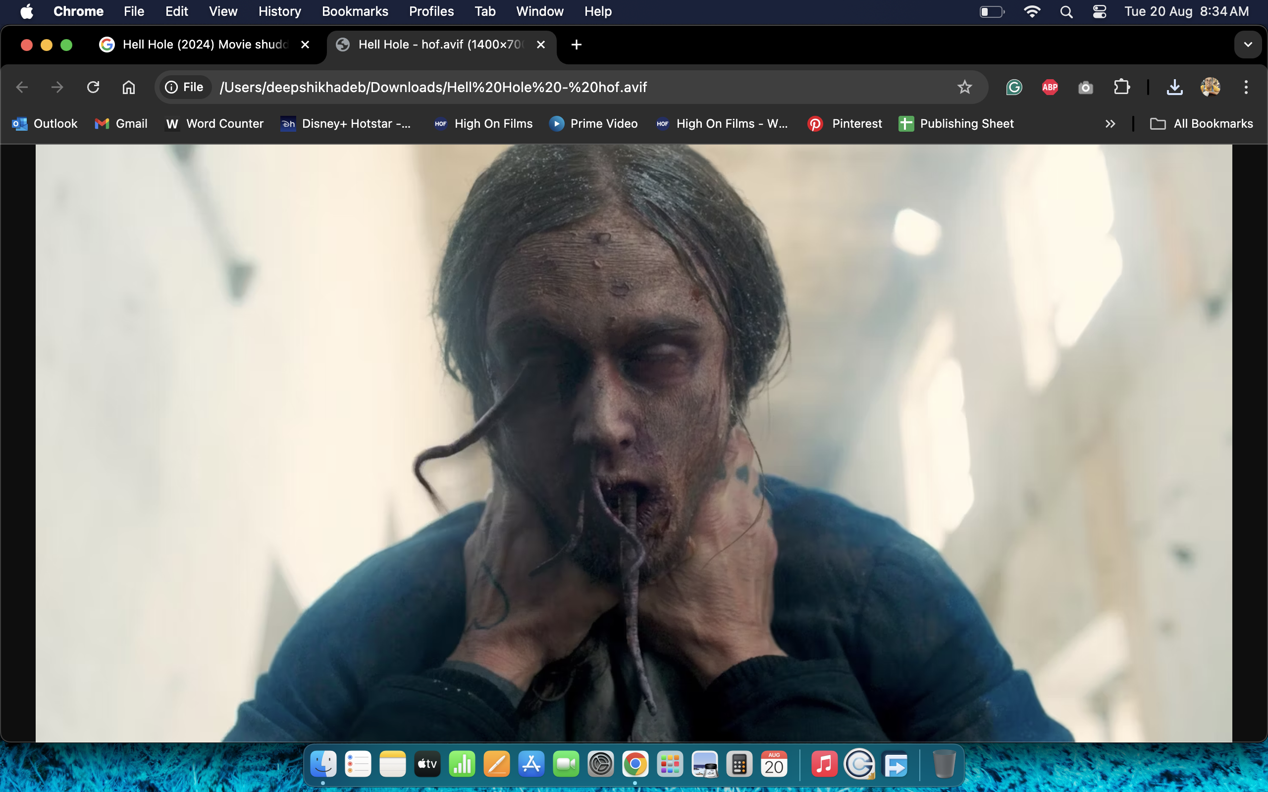Open the Chrome three-dot menu

1246,87
